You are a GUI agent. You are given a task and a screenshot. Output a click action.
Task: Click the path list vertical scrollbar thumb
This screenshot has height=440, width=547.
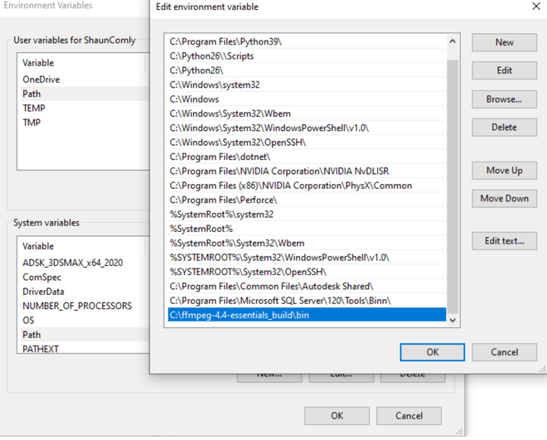[453, 186]
